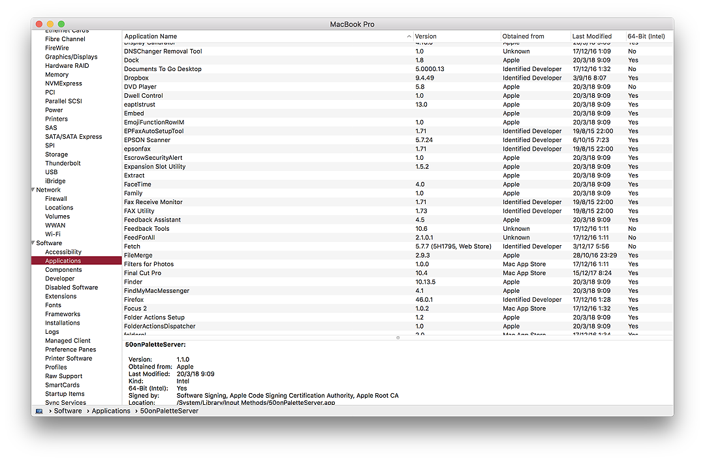705x461 pixels.
Task: Select Accessibility under Software
Action: click(x=63, y=252)
